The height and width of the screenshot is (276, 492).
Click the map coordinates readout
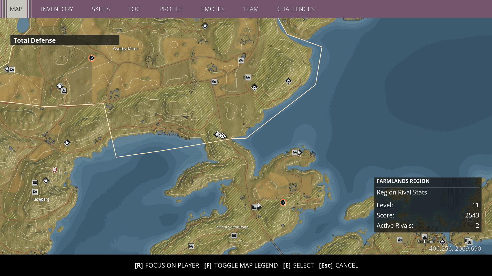coord(454,248)
